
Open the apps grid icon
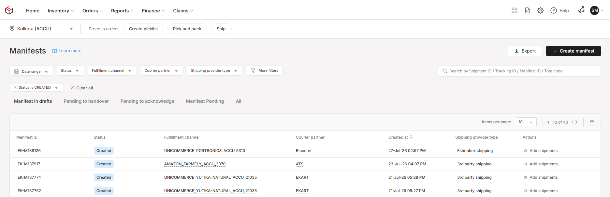coord(515,10)
